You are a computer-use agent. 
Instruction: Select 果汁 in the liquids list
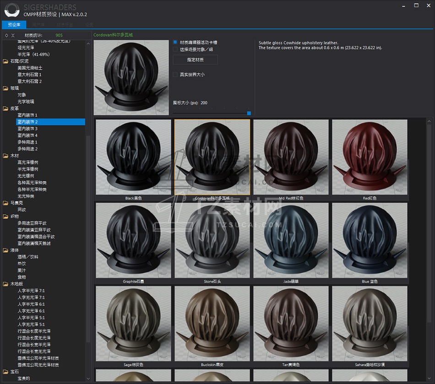[x=22, y=270]
